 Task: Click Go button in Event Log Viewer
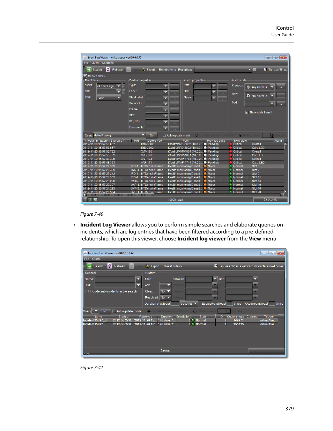click(151, 135)
